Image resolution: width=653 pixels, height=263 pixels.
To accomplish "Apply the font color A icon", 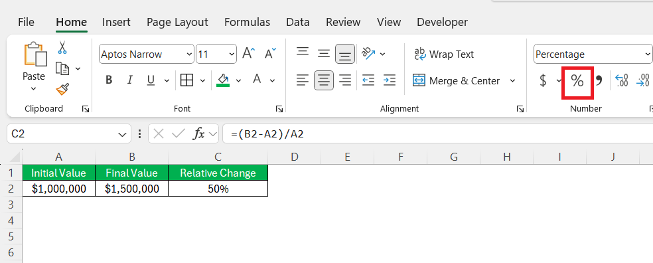I will click(x=257, y=79).
